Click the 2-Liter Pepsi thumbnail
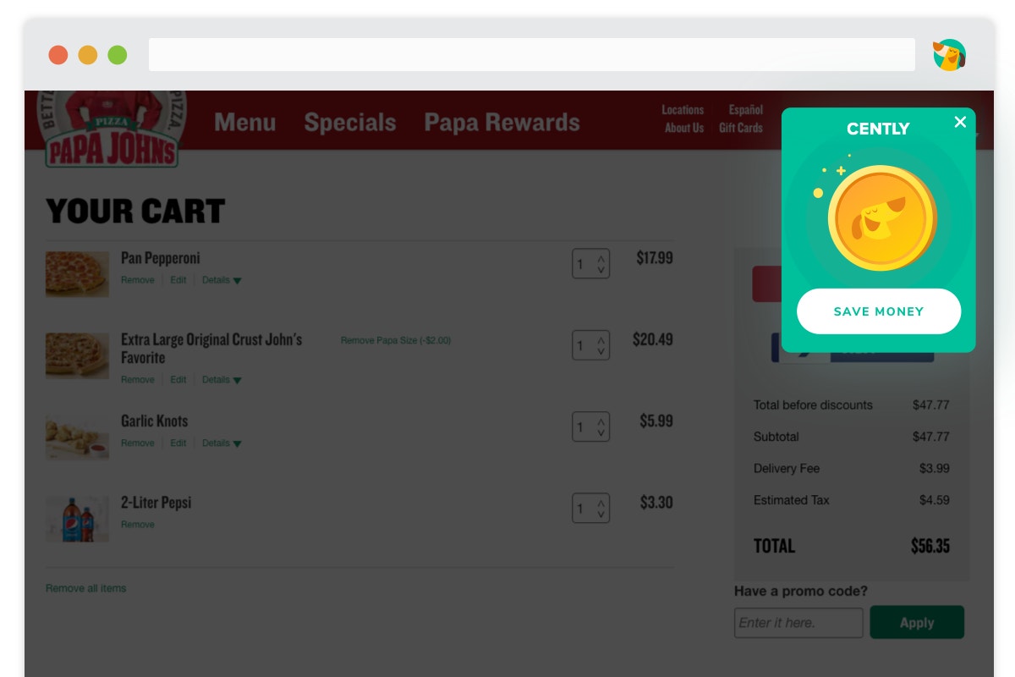 [77, 519]
